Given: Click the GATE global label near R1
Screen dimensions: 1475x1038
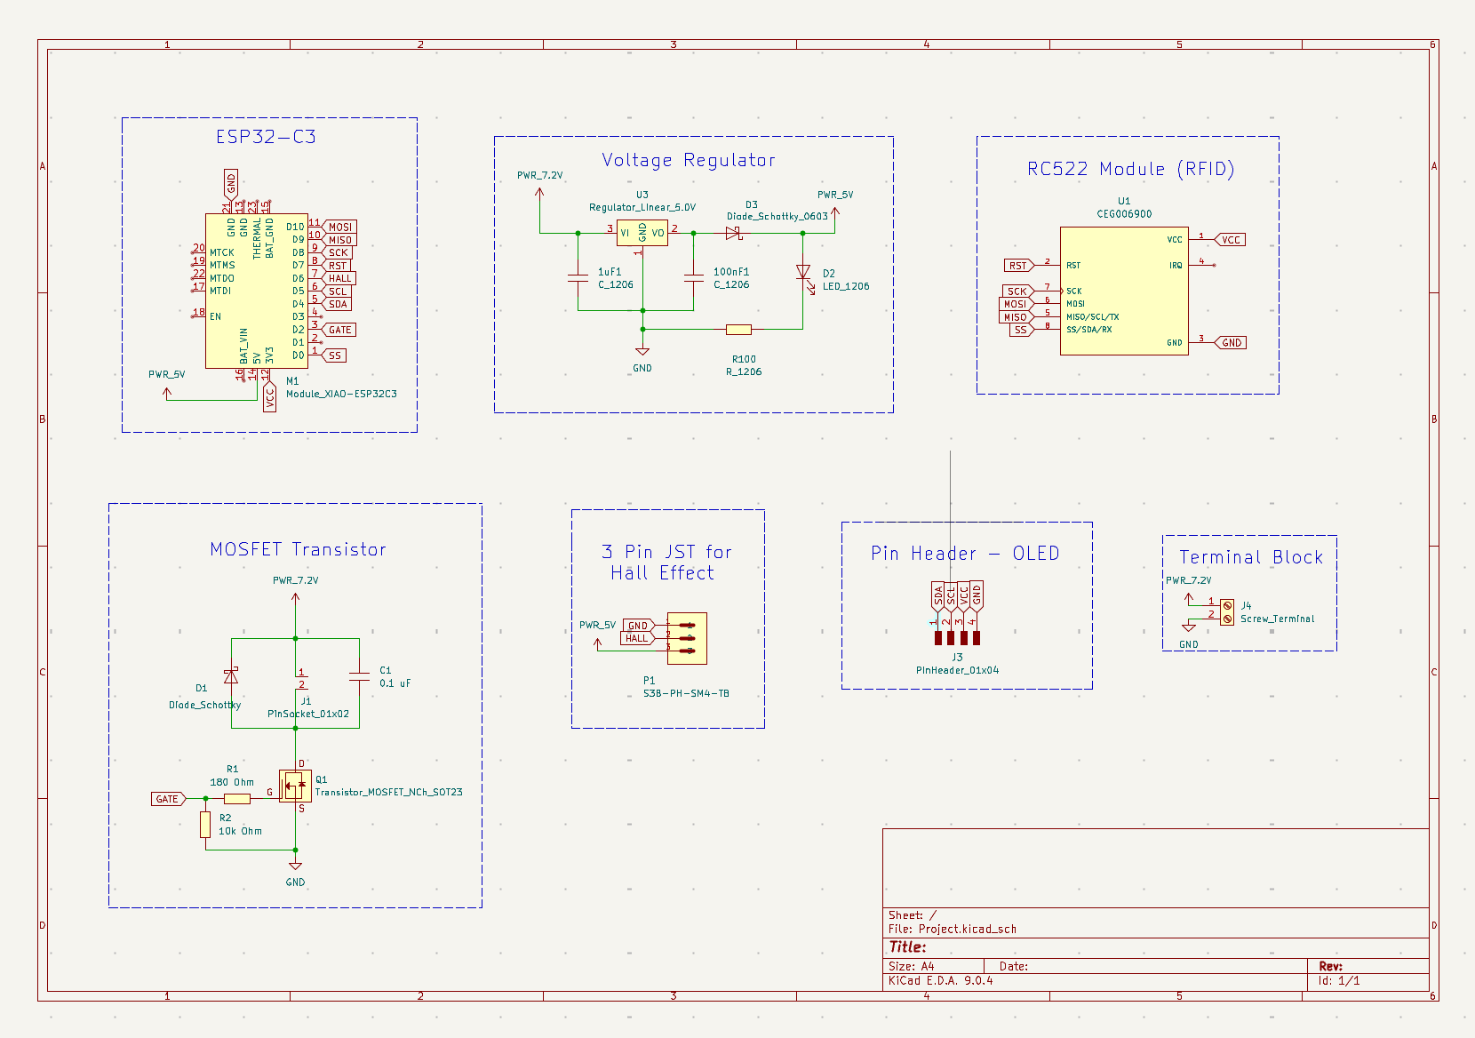Looking at the screenshot, I should [168, 799].
